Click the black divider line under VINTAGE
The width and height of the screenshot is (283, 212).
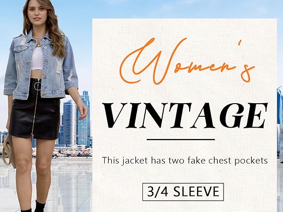click(x=181, y=139)
